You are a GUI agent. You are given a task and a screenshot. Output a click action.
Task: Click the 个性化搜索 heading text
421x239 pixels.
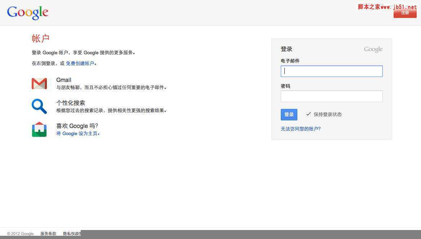(x=71, y=103)
